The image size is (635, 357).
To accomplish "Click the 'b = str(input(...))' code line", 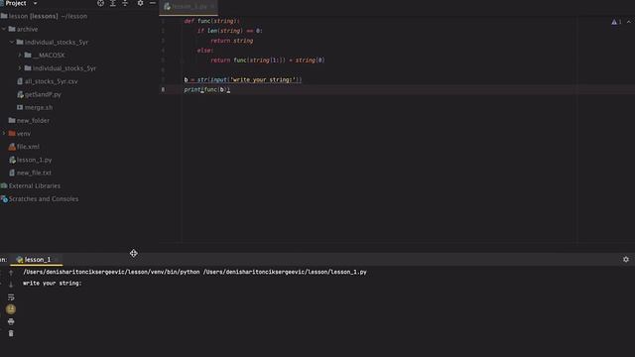I will (243, 79).
